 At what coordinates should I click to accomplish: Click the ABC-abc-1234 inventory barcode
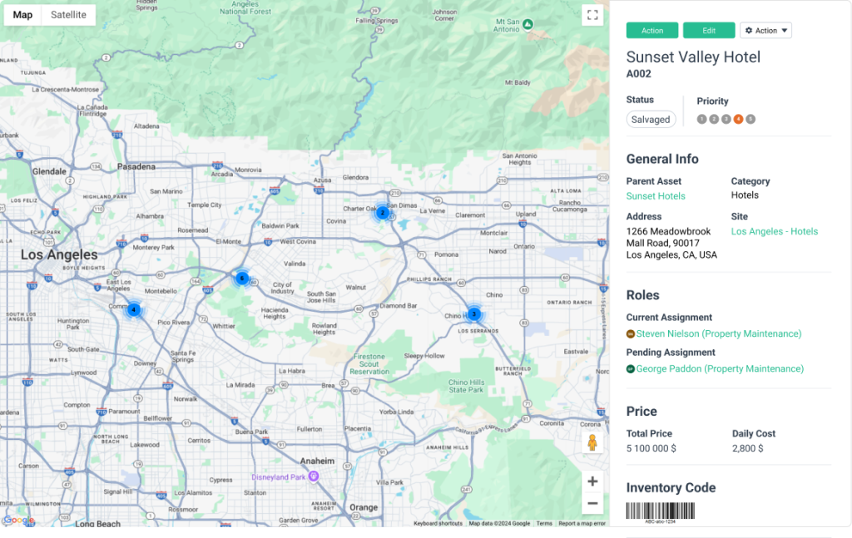[x=661, y=510]
